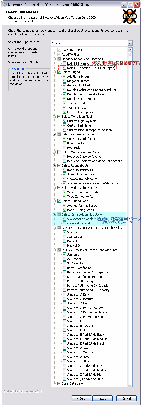Screen dimensions: 142x406
Task: Collapse the Network Addon Mod Essentials group
Action: point(55,59)
